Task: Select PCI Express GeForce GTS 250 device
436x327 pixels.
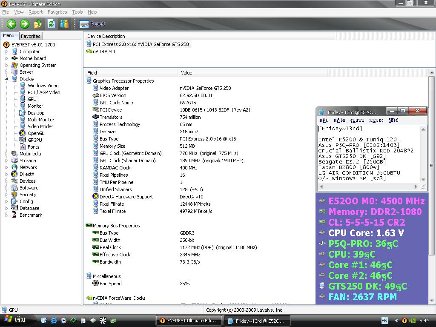Action: click(141, 44)
